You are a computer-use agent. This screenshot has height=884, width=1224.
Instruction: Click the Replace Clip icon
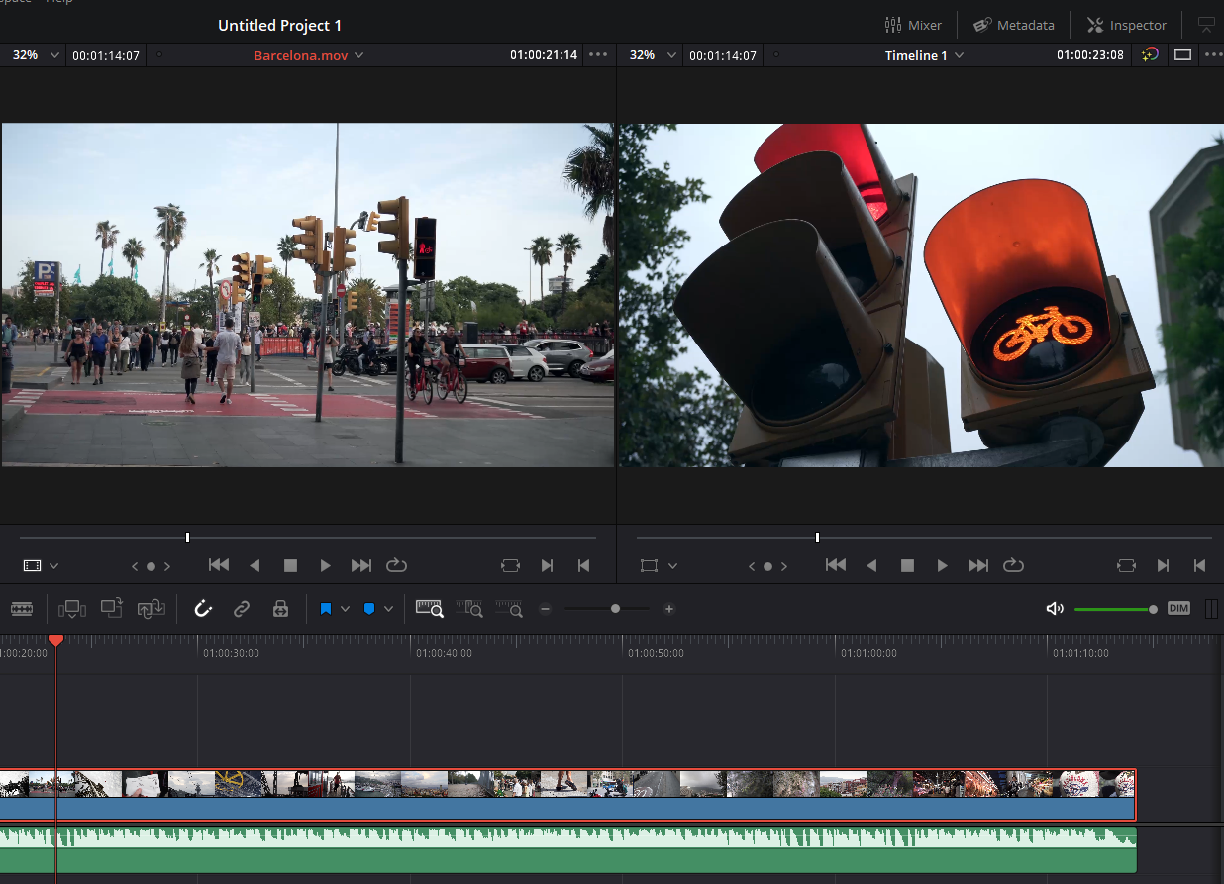click(x=151, y=609)
